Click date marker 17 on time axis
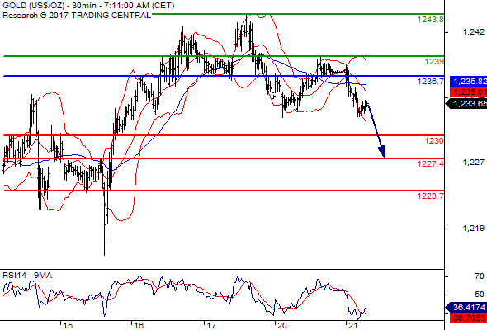This screenshot has width=487, height=330. click(x=211, y=326)
